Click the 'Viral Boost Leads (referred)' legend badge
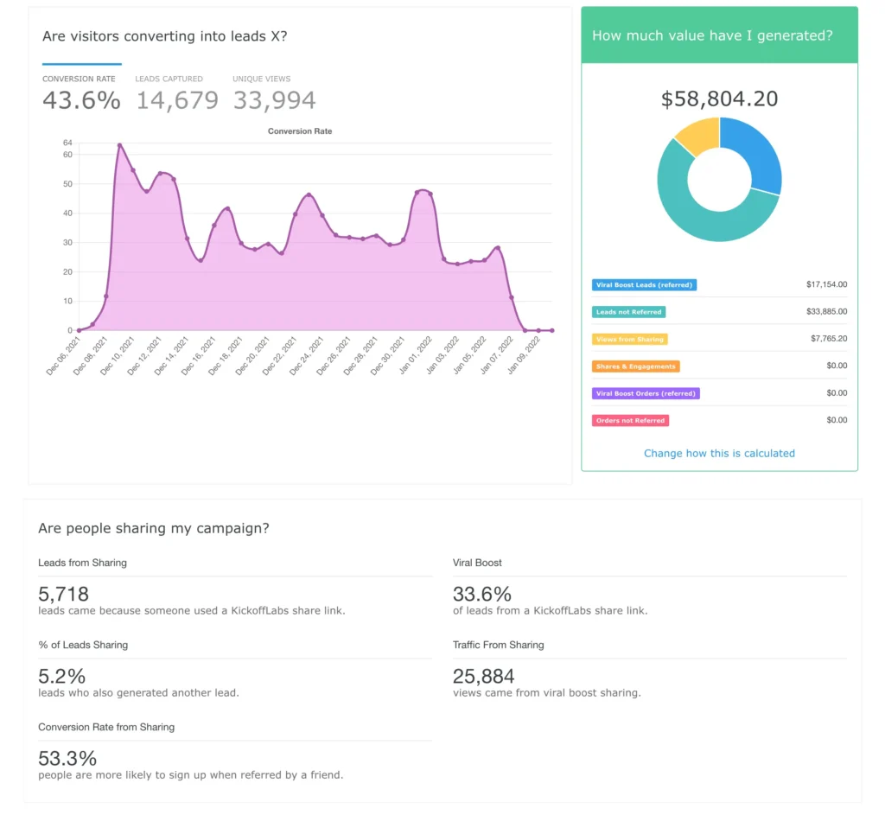885x815 pixels. point(644,284)
